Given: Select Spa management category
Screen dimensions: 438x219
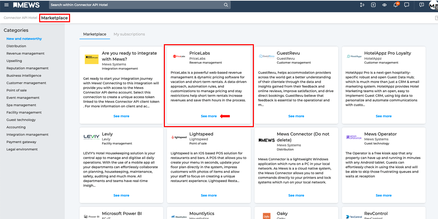Looking at the screenshot, I should click(21, 105).
